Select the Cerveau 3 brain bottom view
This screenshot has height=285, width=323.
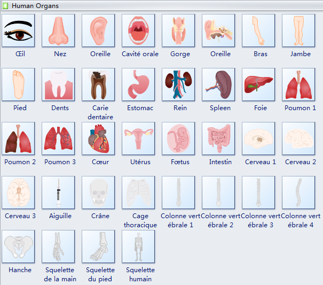tap(18, 192)
